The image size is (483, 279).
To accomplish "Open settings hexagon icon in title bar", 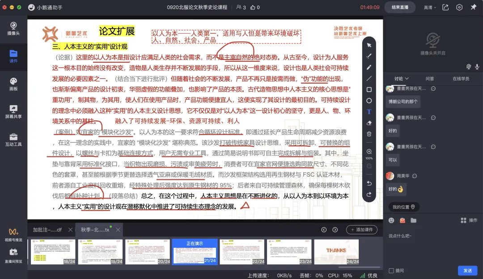I will (459, 7).
